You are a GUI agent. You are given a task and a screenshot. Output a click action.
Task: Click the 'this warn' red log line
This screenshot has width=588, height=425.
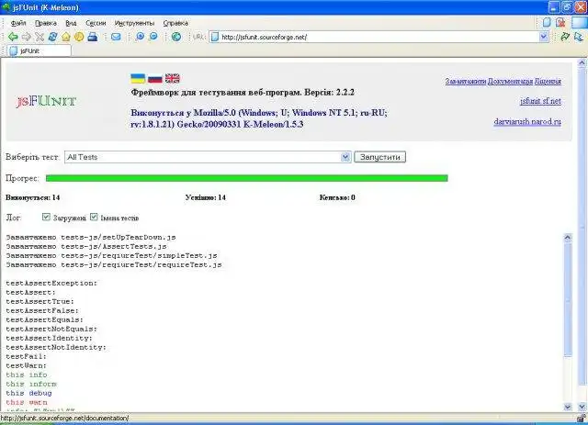(x=27, y=402)
